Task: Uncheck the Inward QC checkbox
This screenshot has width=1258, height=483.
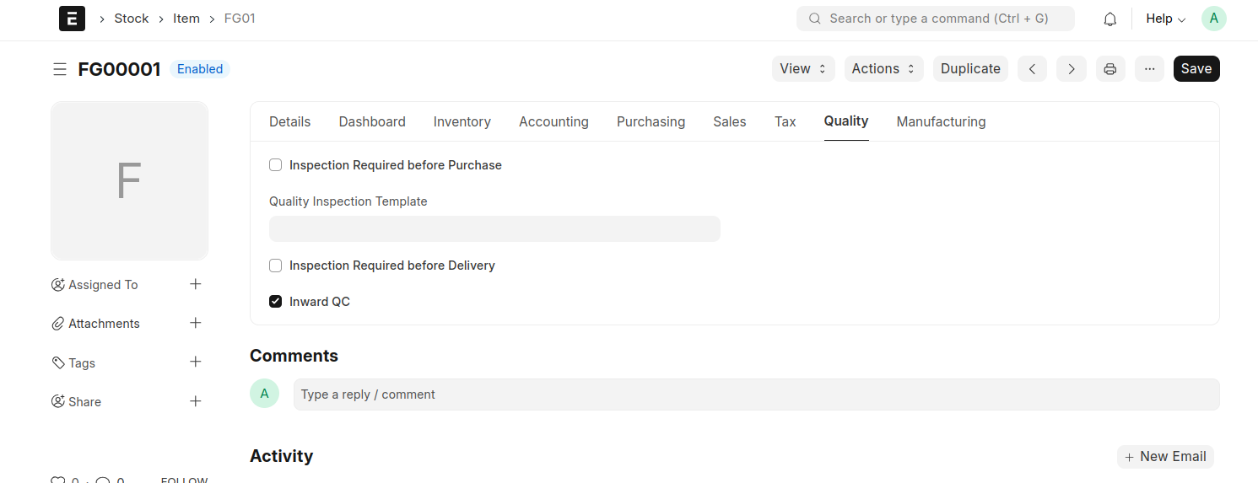Action: (275, 302)
